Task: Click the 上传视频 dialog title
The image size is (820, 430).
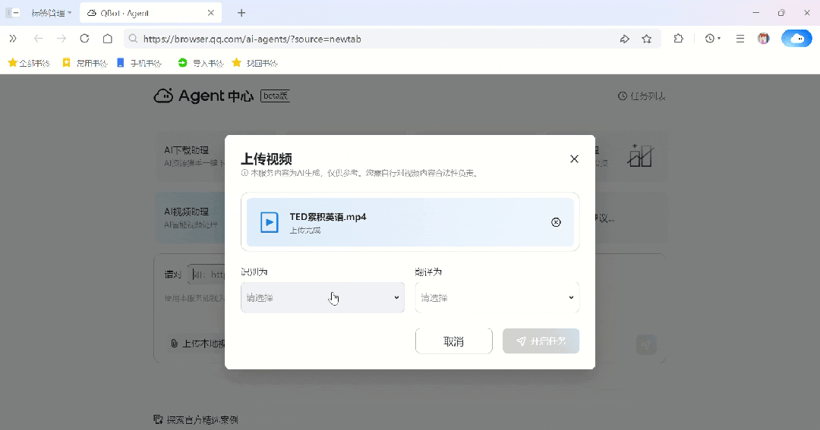Action: coord(266,159)
